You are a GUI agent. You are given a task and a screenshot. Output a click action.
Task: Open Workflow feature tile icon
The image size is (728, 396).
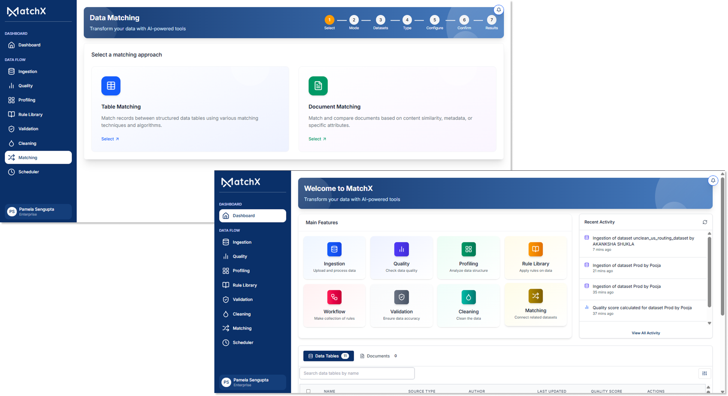point(334,297)
